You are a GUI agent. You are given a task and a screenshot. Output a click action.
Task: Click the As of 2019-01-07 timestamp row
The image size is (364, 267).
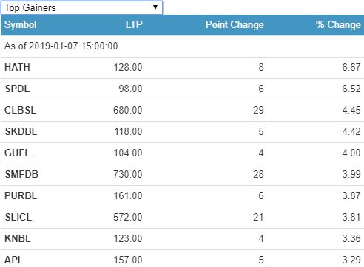click(x=182, y=46)
